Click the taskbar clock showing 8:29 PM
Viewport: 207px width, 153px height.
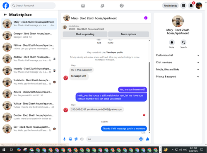click(x=193, y=150)
